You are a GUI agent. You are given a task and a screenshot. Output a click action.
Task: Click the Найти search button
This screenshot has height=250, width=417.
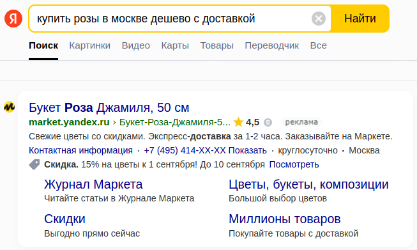coord(360,19)
